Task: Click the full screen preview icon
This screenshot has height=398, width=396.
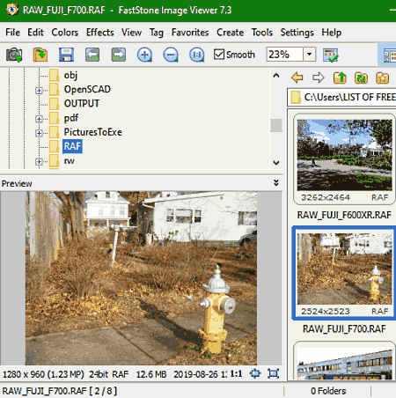Action: pyautogui.click(x=273, y=373)
